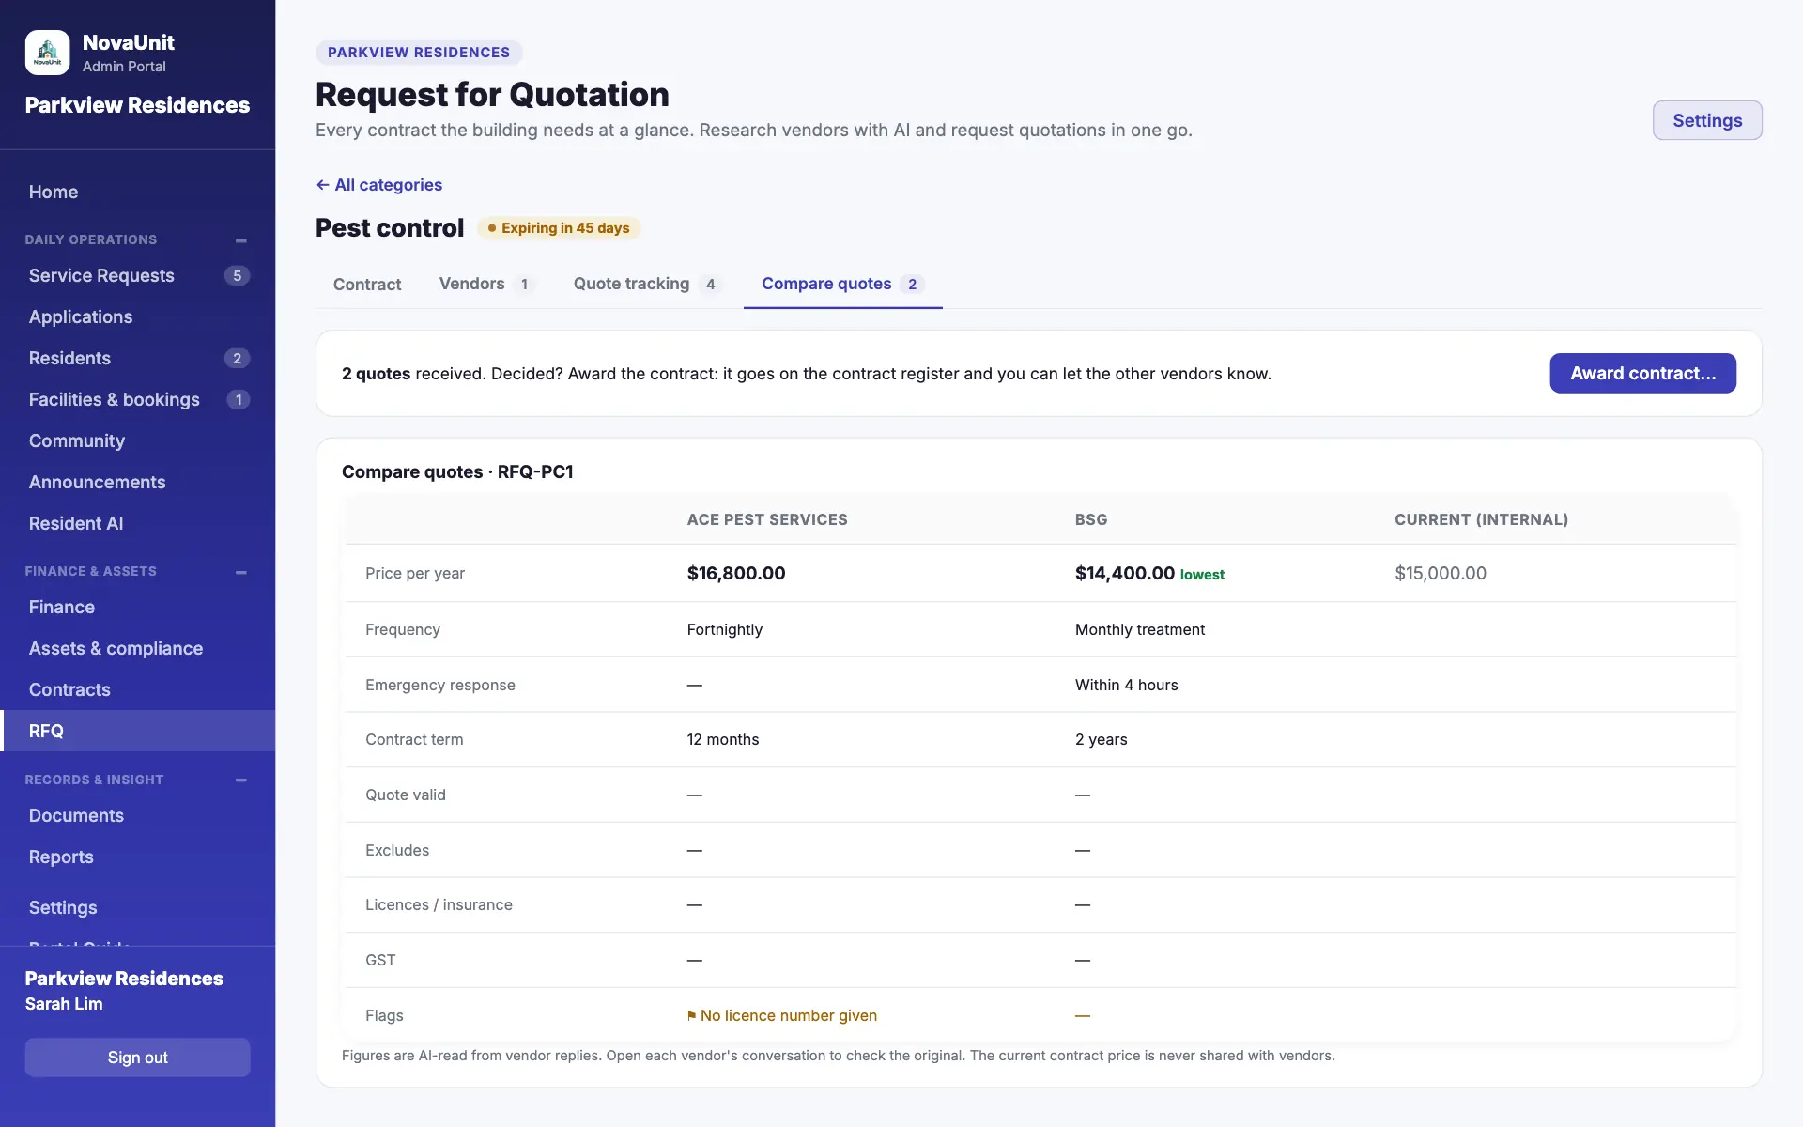Open Announcements page
The width and height of the screenshot is (1803, 1127).
(x=138, y=482)
